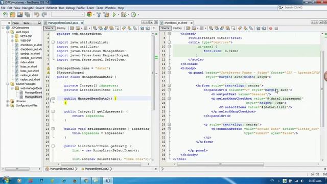This screenshot has height=184, width=327.
Task: Click the Debug Project toolbar icon
Action: pos(124,15)
